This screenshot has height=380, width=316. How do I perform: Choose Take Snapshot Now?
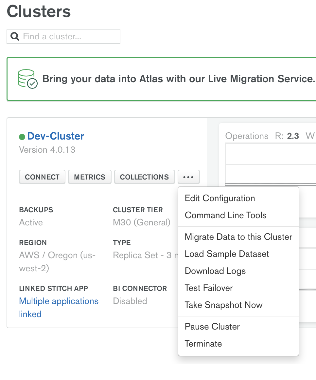(x=223, y=305)
